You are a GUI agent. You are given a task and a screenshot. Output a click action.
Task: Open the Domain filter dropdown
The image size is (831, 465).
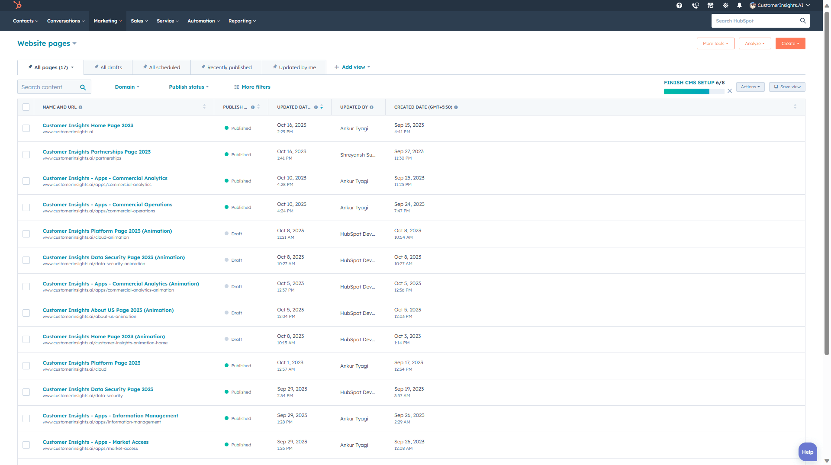tap(127, 87)
